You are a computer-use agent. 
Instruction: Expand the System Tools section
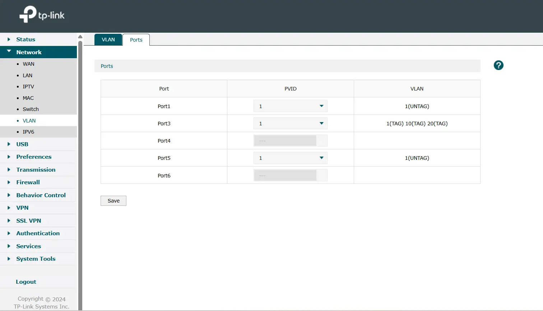36,259
